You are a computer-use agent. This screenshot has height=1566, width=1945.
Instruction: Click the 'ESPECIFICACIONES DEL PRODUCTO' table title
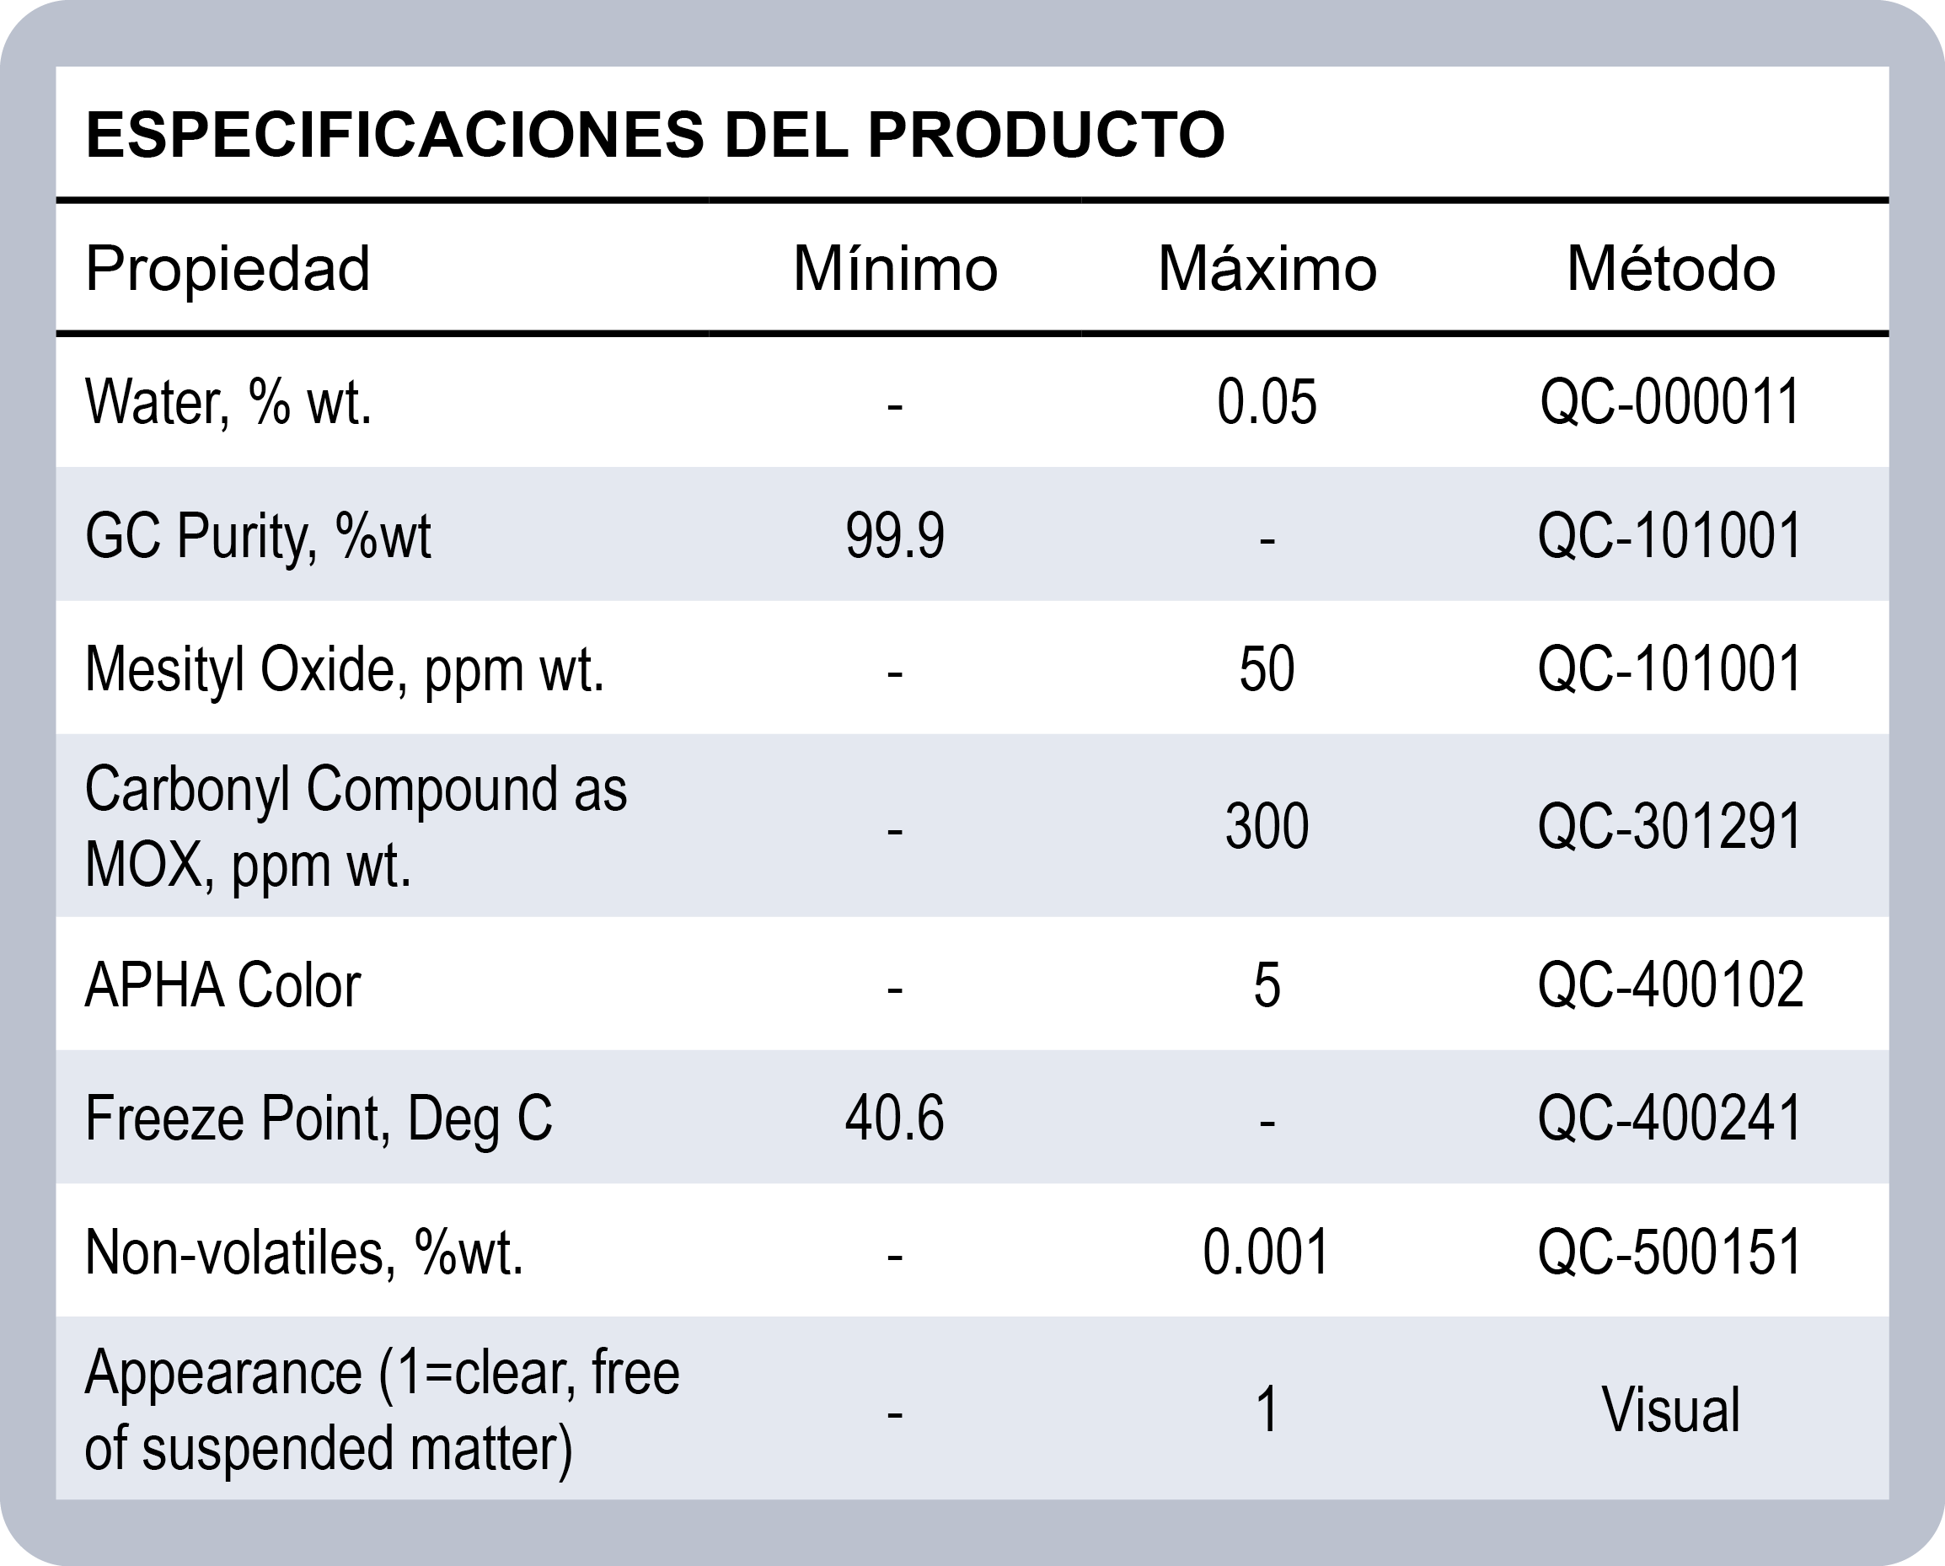coord(655,136)
